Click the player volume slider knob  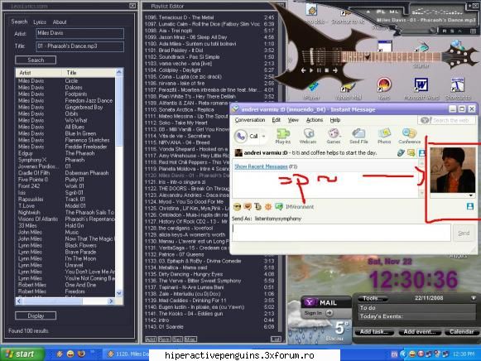point(432,30)
